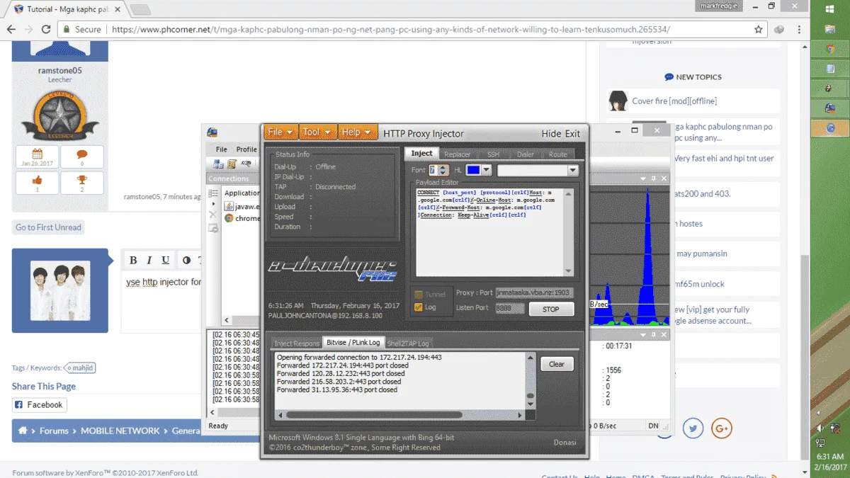This screenshot has height=478, width=850.
Task: Switch to the Route tab
Action: pos(557,154)
